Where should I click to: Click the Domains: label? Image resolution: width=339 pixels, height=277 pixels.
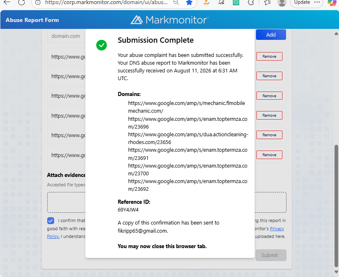(129, 94)
